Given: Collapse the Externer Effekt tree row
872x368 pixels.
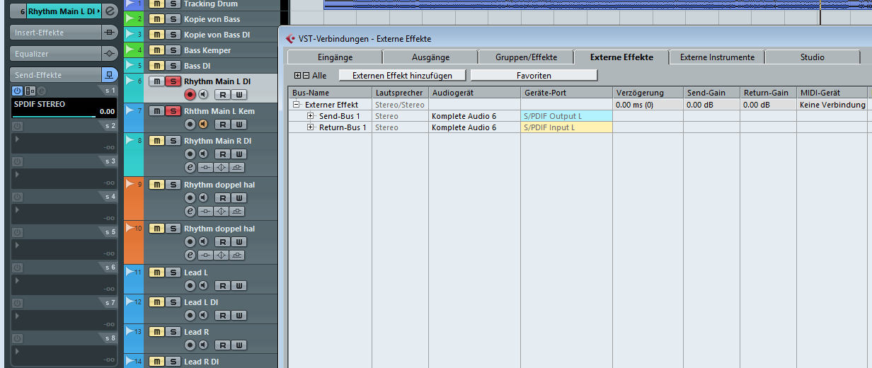Looking at the screenshot, I should [297, 105].
